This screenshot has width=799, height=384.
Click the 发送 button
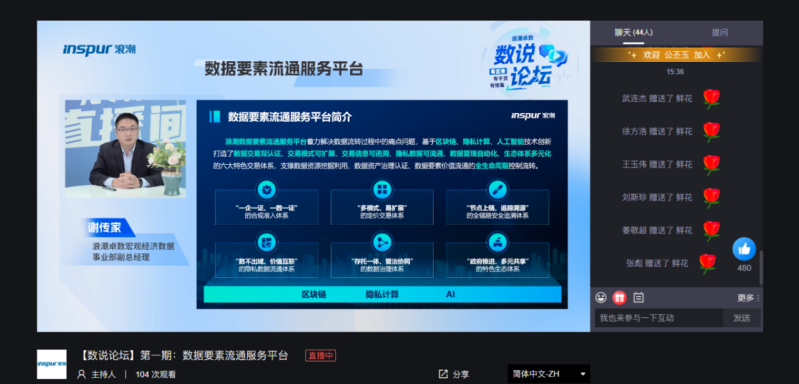tap(742, 318)
